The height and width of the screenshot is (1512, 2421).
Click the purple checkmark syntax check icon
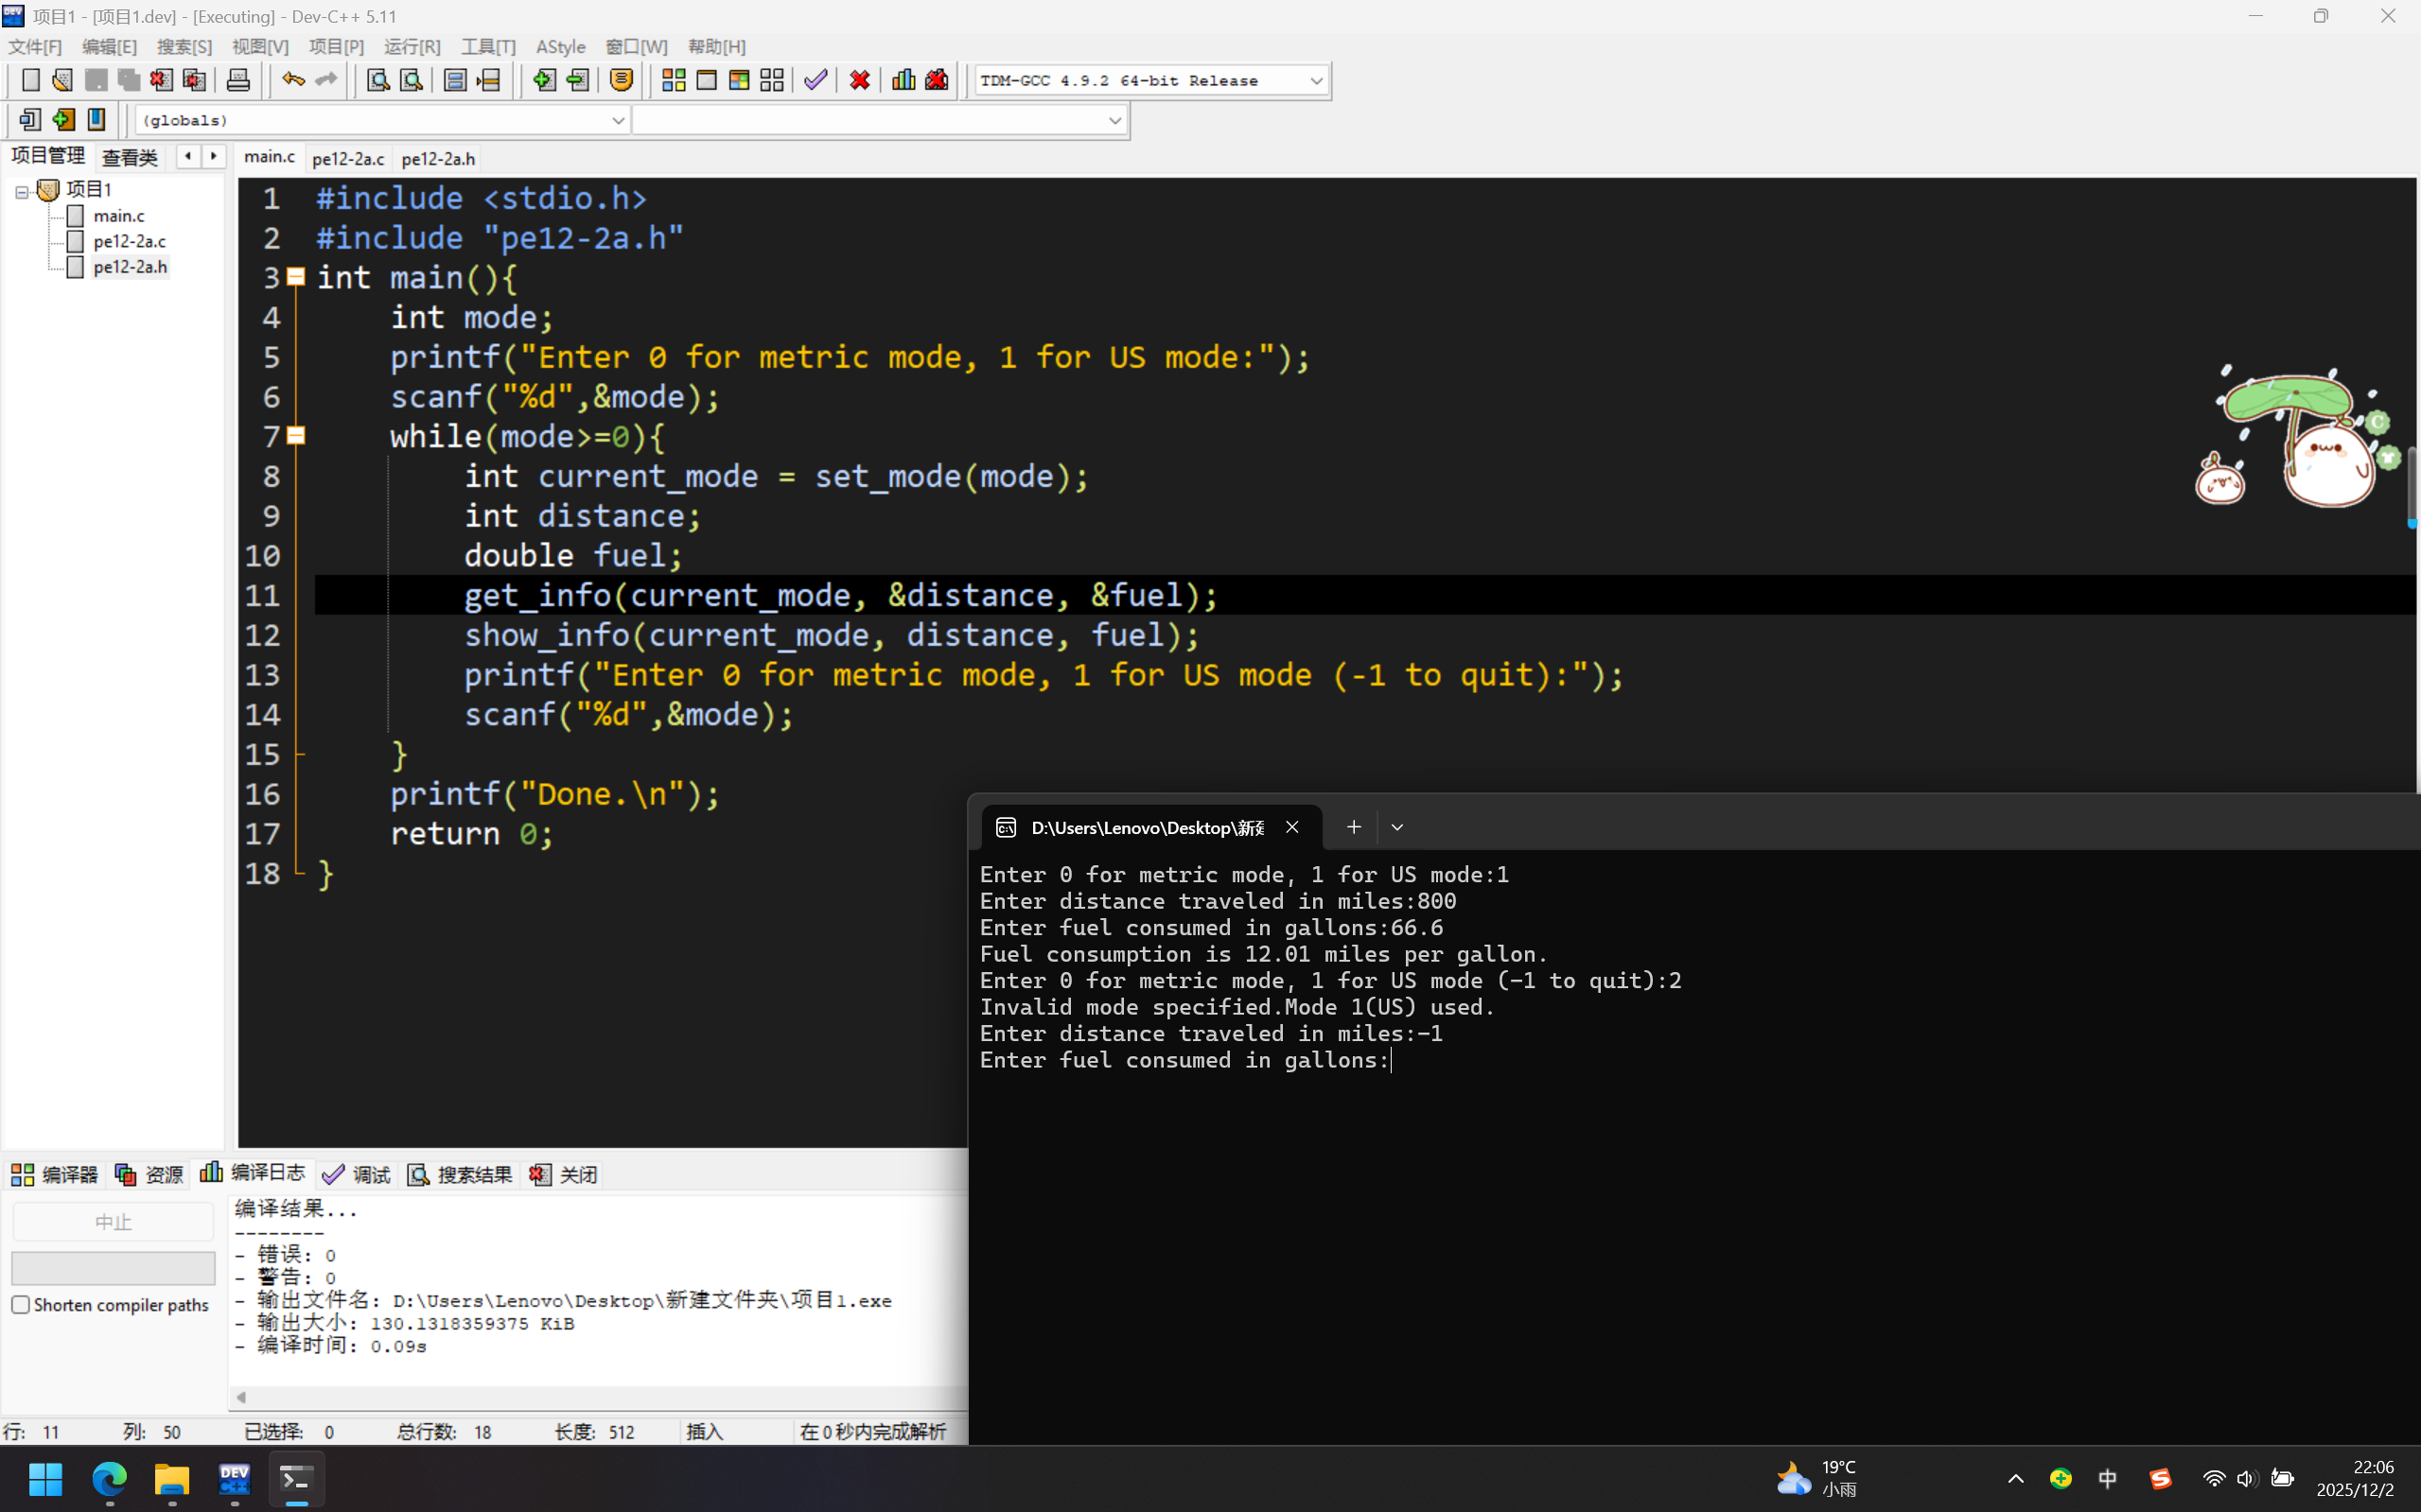(x=816, y=80)
